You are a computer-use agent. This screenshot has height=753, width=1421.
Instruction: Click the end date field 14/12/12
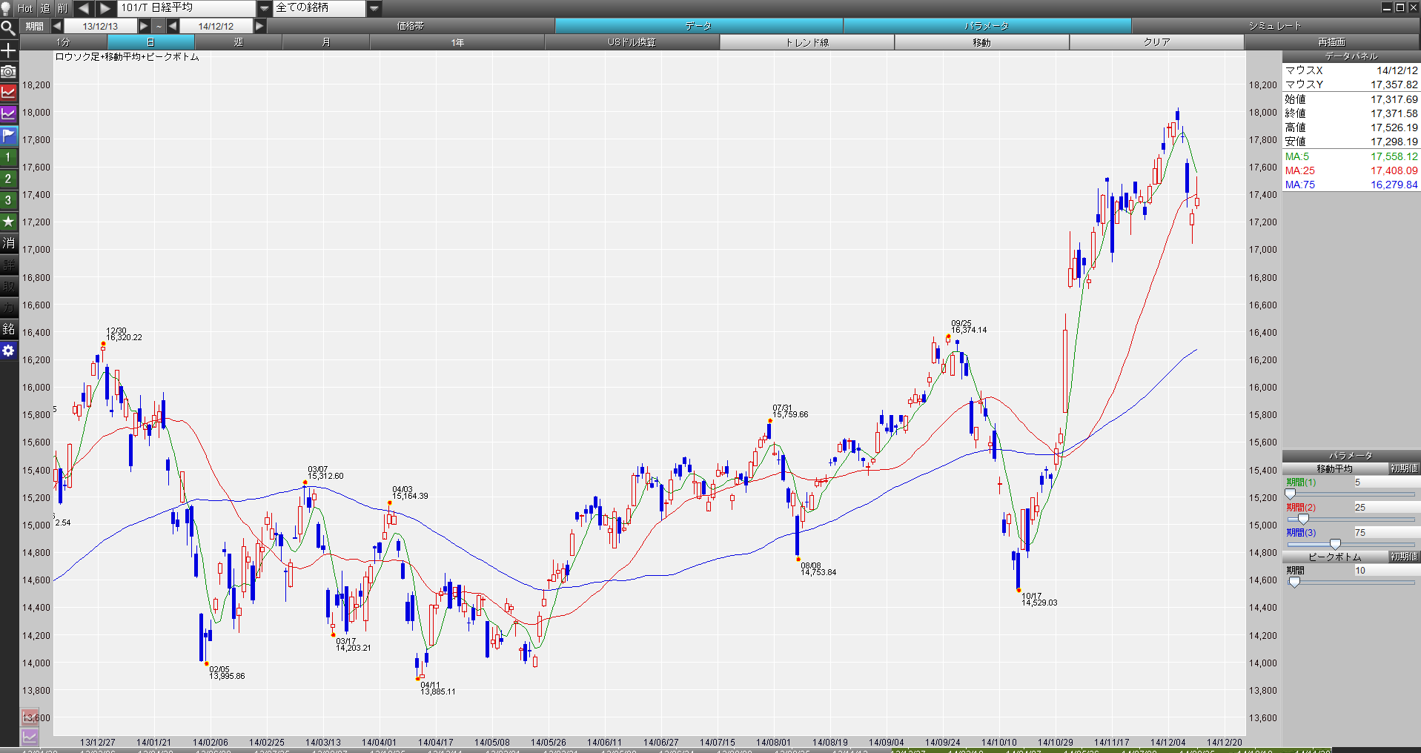pos(216,26)
